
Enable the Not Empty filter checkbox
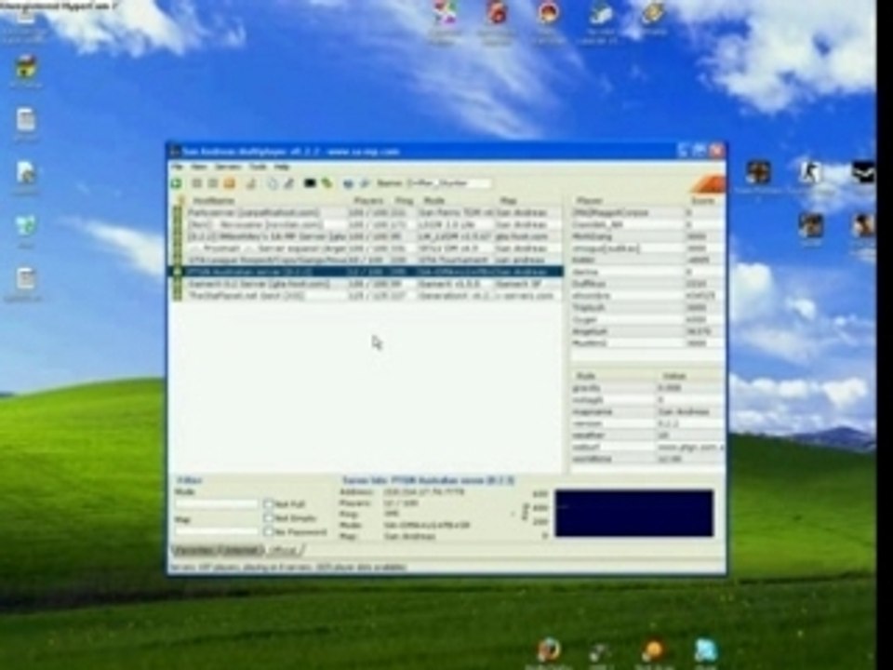[268, 518]
